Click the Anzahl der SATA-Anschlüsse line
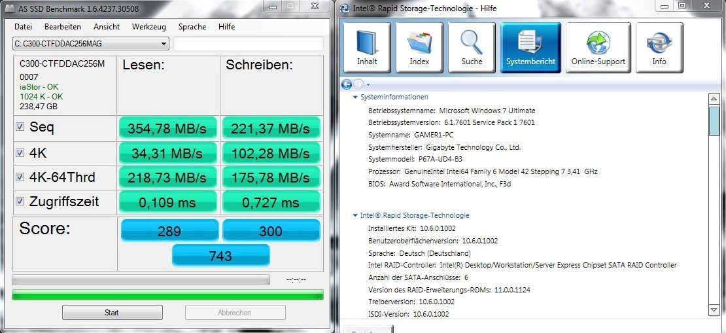The width and height of the screenshot is (726, 333). click(418, 277)
